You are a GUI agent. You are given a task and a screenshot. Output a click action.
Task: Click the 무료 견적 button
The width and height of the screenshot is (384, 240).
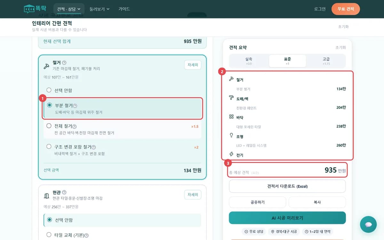[x=346, y=9]
